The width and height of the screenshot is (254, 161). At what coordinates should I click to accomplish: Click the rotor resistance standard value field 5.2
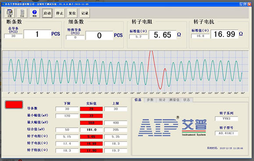point(138,37)
